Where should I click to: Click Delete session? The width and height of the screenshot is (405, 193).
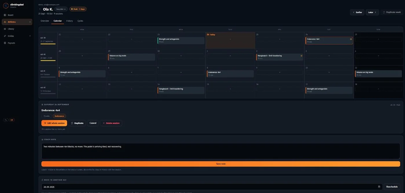click(111, 123)
